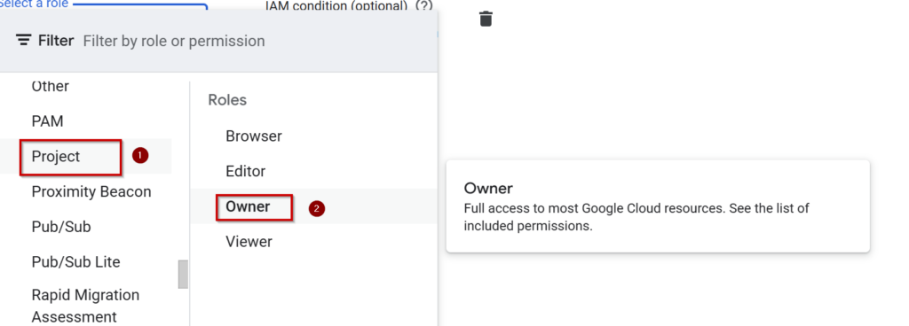This screenshot has width=909, height=326.
Task: Select Rapid Migration Assessment category
Action: click(86, 306)
